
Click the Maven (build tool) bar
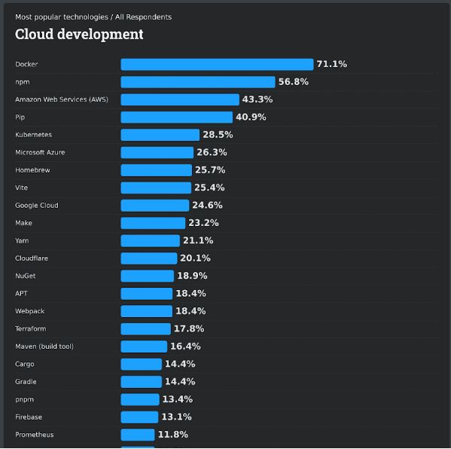point(144,347)
